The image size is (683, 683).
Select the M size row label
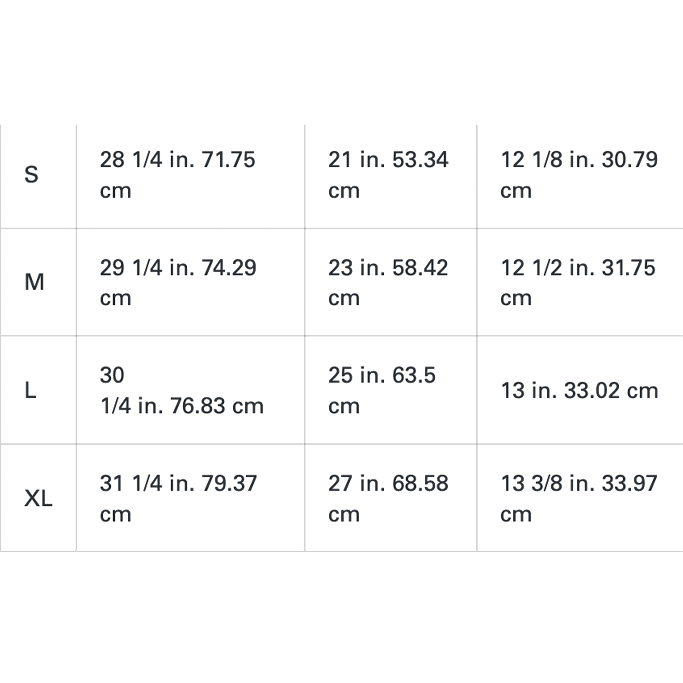point(34,282)
